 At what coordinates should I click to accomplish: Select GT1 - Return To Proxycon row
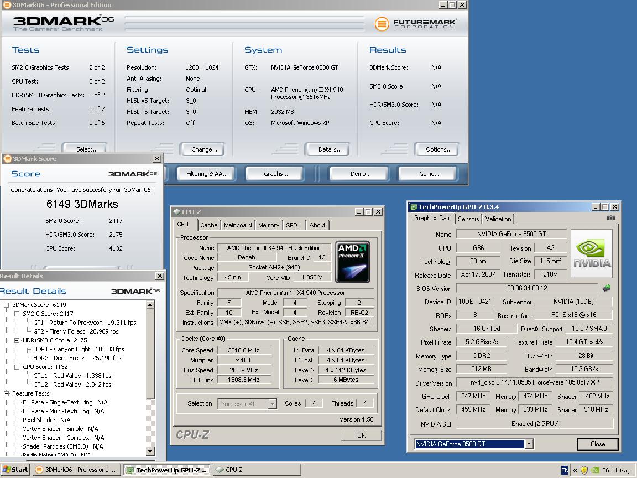[85, 323]
